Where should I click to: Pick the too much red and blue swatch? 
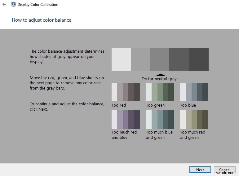pyautogui.click(x=126, y=120)
